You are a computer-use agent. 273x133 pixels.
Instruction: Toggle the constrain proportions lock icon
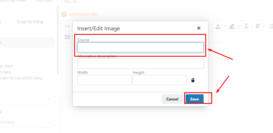[x=193, y=80]
